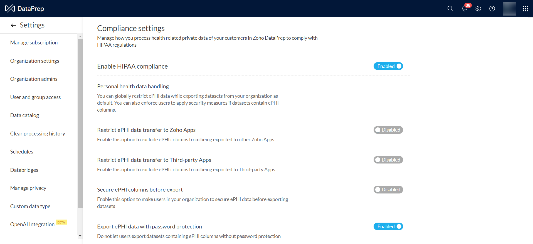
Task: Click the settings gear icon
Action: [478, 9]
